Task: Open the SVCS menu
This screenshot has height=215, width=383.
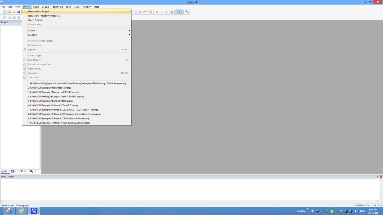Action: (77, 7)
